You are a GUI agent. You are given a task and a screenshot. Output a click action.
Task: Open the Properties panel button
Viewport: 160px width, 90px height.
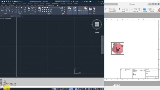point(69,9)
